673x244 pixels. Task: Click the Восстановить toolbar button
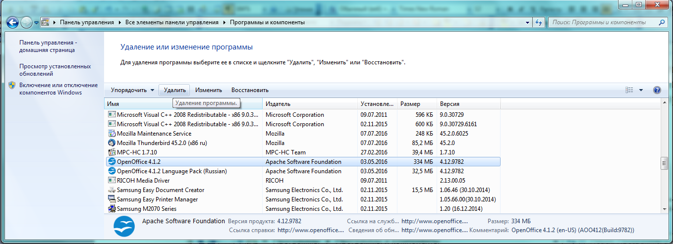point(250,90)
